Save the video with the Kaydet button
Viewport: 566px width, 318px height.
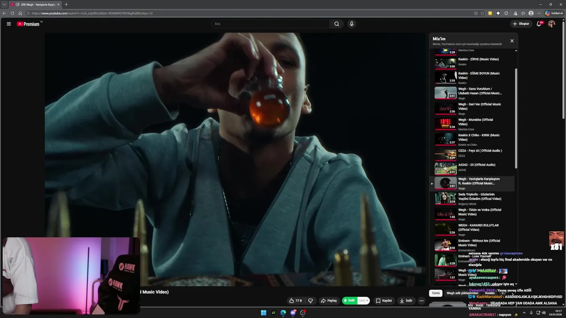click(x=384, y=301)
